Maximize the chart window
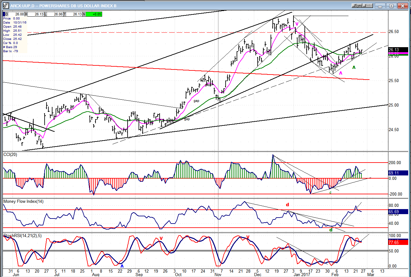Image resolution: width=411 pixels, height=277 pixels. [391, 6]
